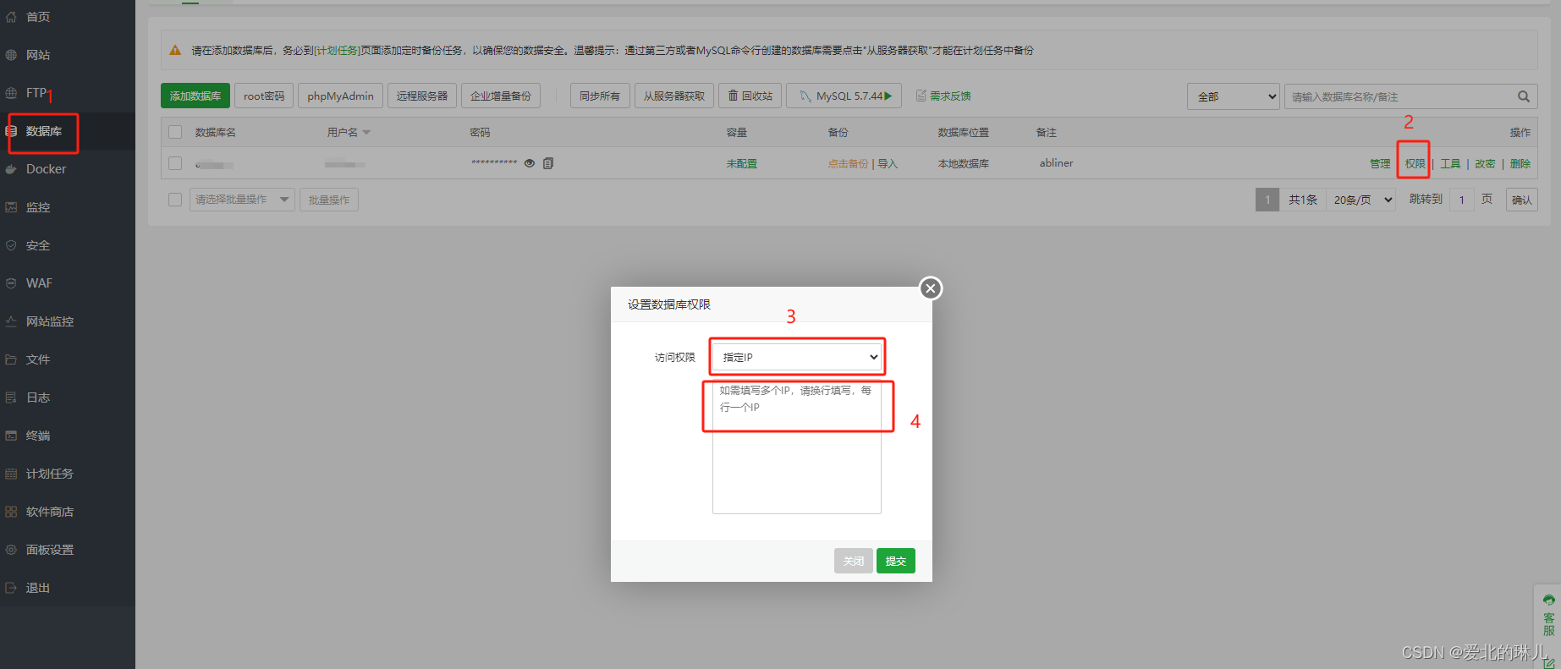
Task: Click 点击备份 link
Action: click(x=848, y=163)
